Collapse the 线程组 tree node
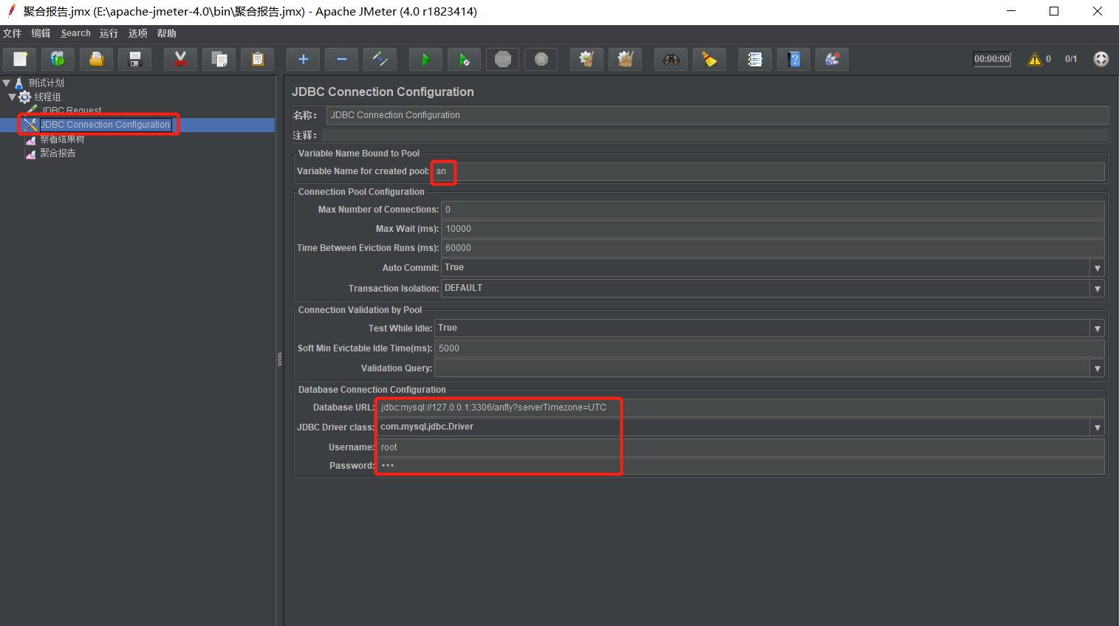 (12, 97)
